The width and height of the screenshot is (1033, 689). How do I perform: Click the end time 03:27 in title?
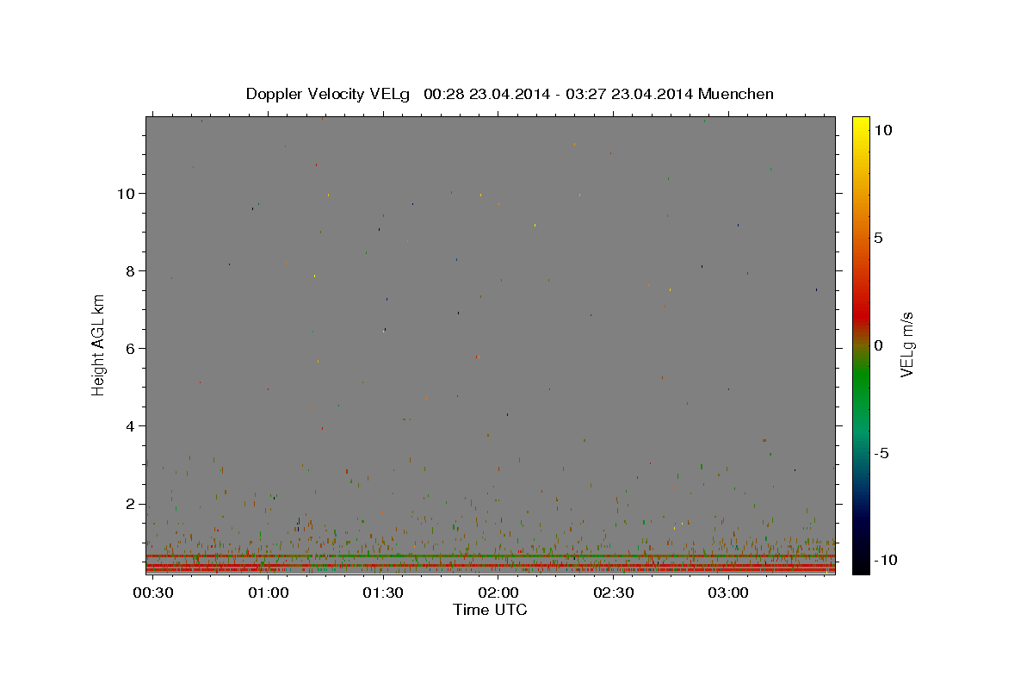(588, 94)
